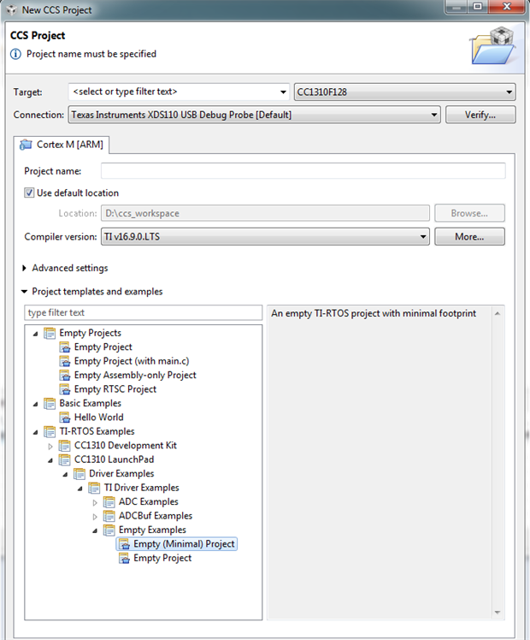Click the description pane scroll-up arrow
Image resolution: width=530 pixels, height=640 pixels.
click(498, 313)
